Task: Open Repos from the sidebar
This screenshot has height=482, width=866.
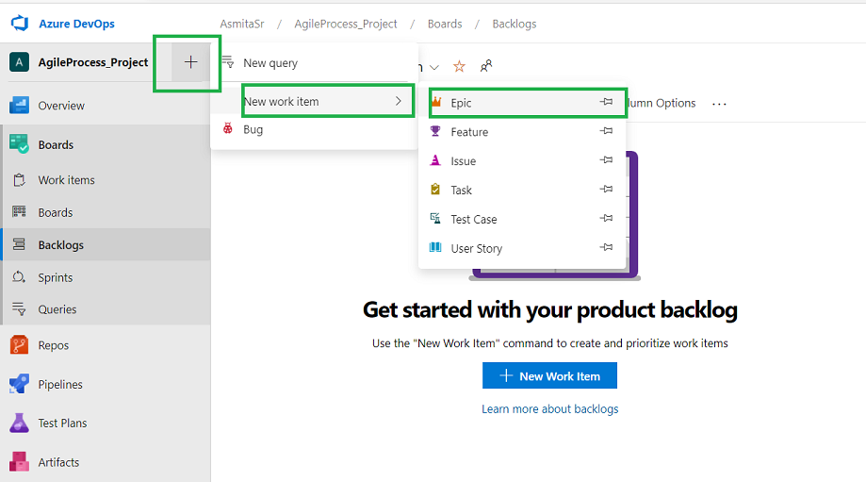Action: coord(53,345)
